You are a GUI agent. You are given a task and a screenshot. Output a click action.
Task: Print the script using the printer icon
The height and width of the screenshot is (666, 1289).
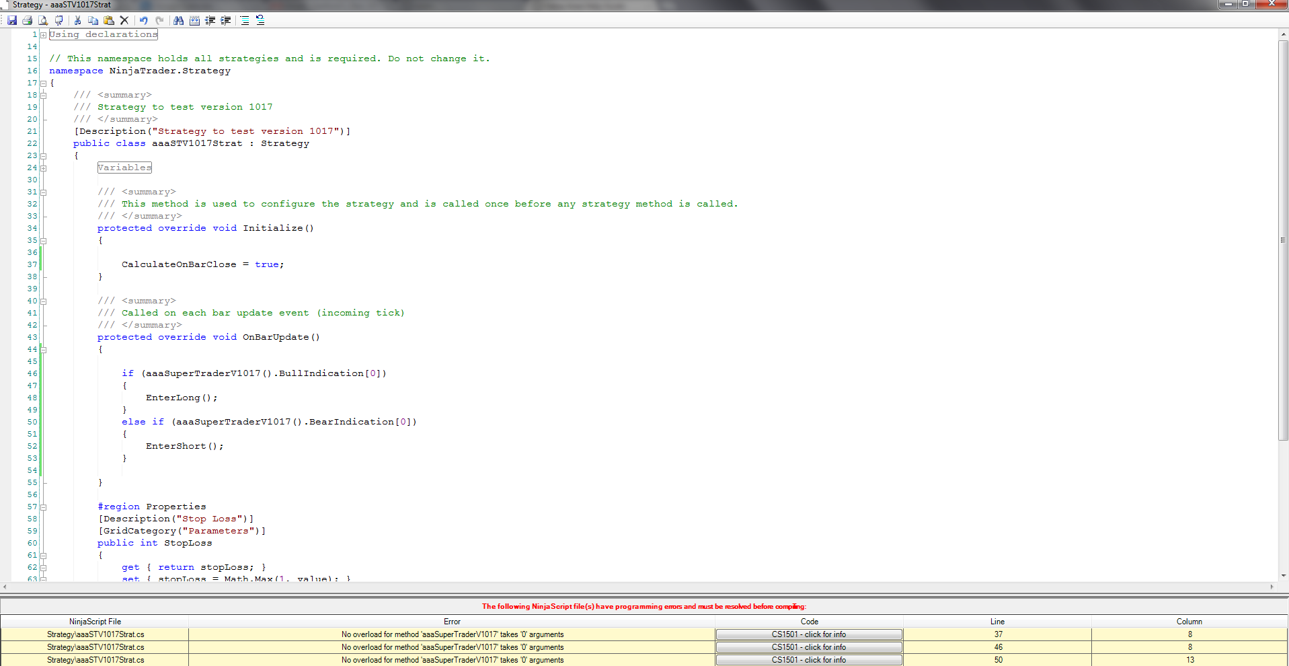tap(28, 20)
